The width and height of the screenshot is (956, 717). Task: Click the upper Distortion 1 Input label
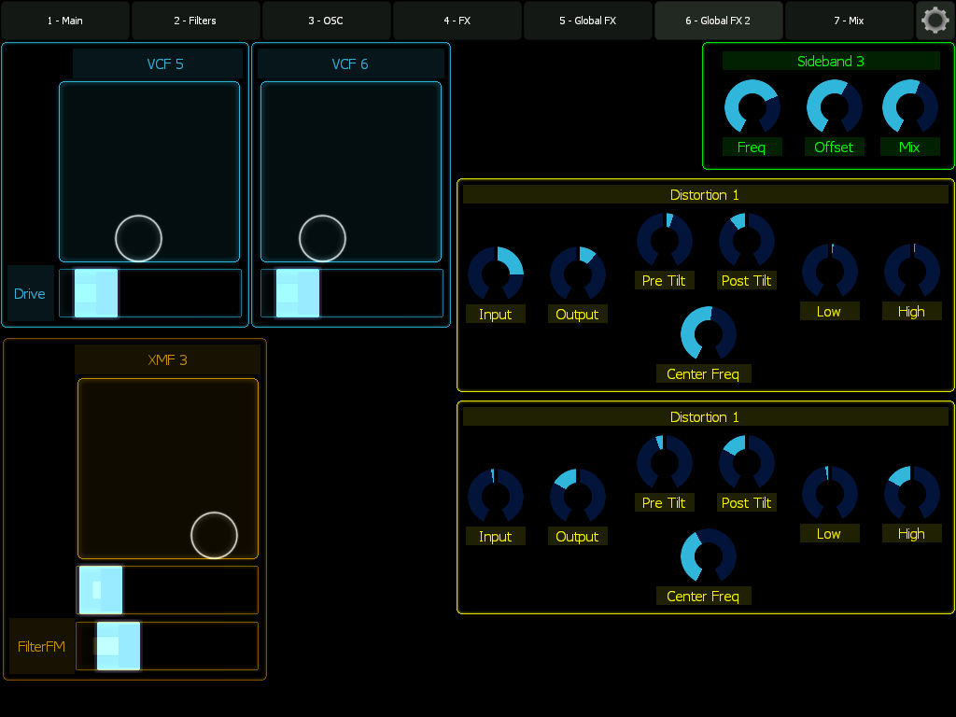496,314
